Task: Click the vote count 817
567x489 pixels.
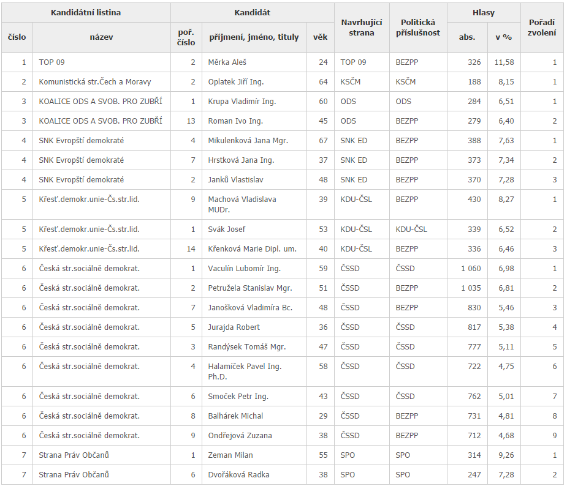Action: tap(474, 327)
